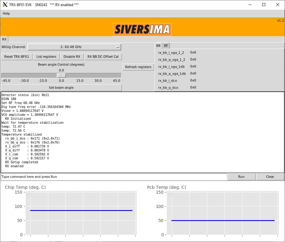285x242 pixels.
Task: Toggle the Pcb Temp plot legend box
Action: coord(170,195)
